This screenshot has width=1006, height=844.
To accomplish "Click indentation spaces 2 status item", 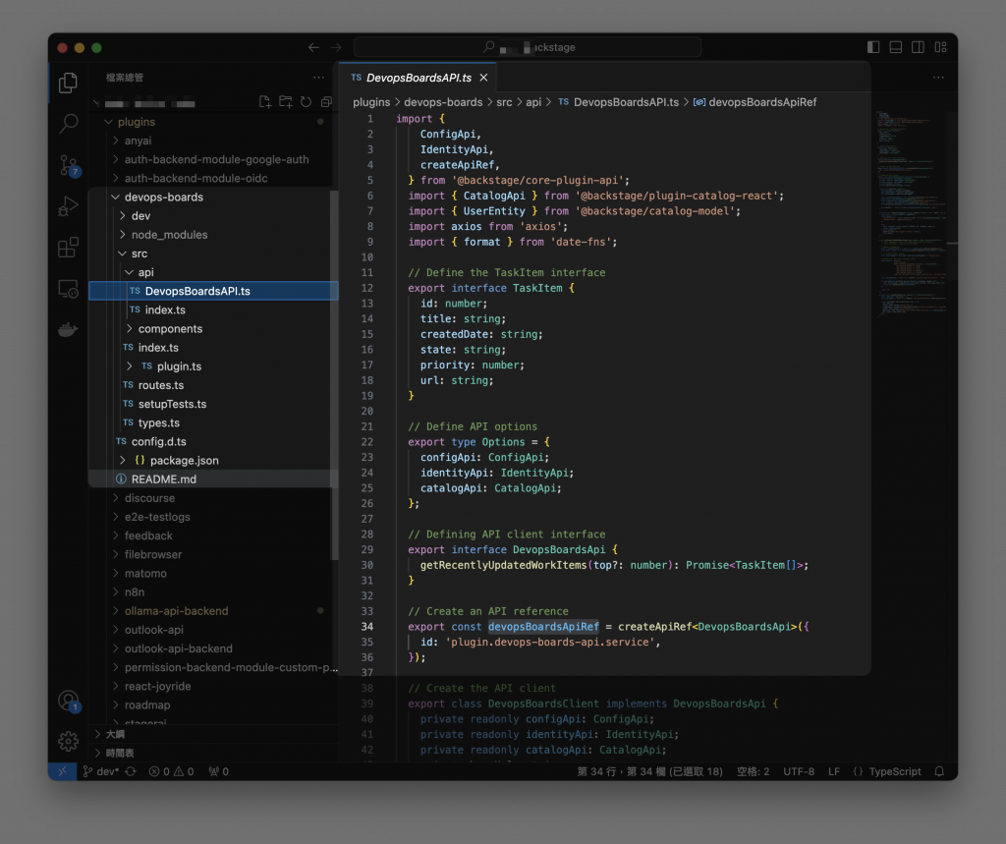I will (x=753, y=771).
